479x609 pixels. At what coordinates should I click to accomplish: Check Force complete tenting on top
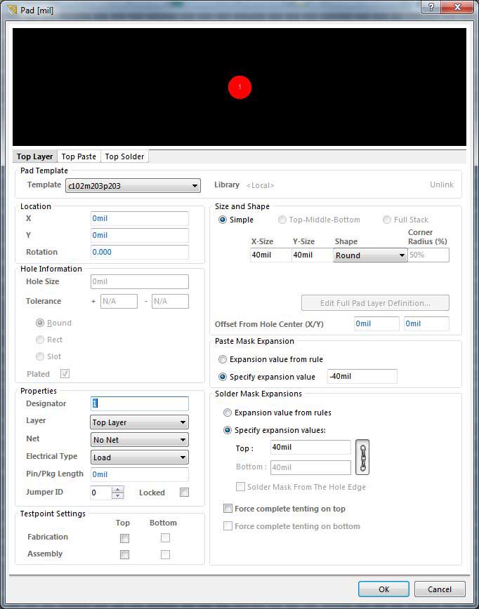[228, 509]
